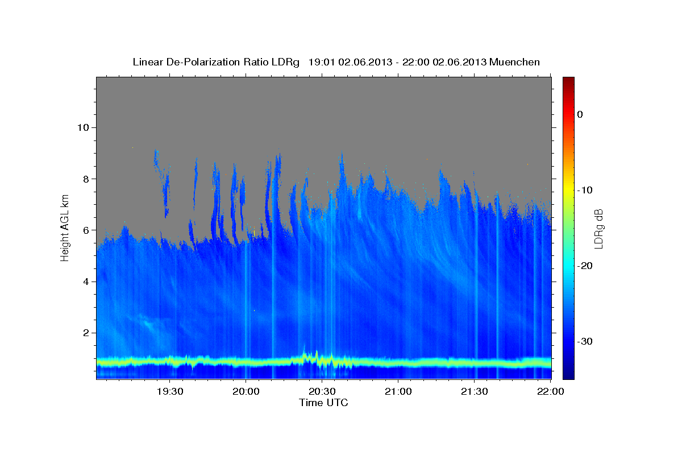This screenshot has height=455, width=682.
Task: Click the colorbar tick label "-10"
Action: coord(585,190)
